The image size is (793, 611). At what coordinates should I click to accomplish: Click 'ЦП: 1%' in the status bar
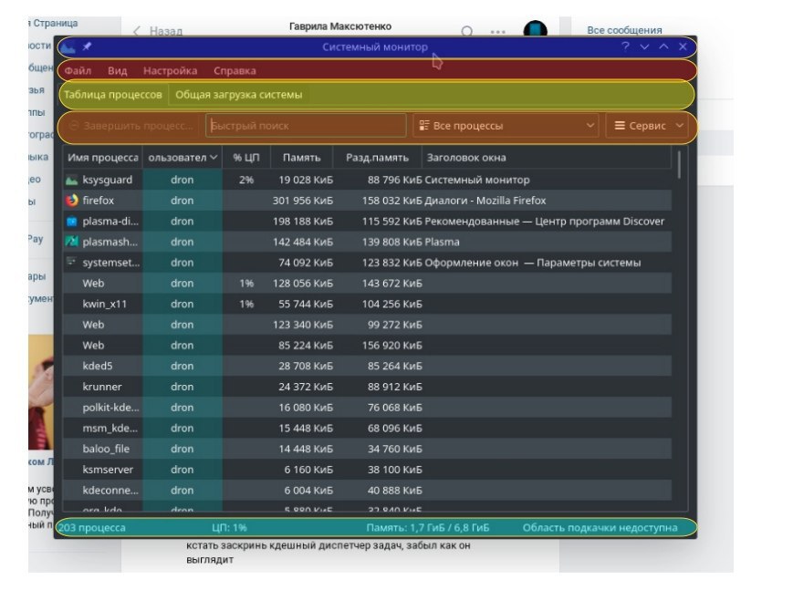coord(229,528)
